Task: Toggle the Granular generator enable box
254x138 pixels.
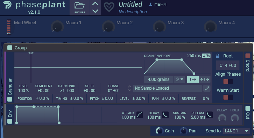Action: (x=10, y=99)
